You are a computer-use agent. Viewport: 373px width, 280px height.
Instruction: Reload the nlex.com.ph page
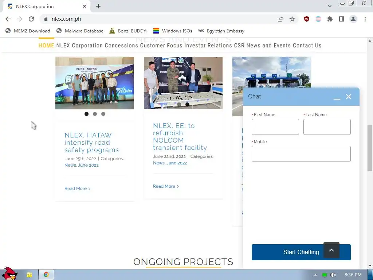31,19
